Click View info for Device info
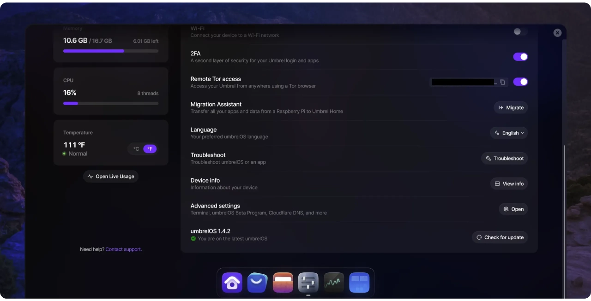The width and height of the screenshot is (591, 301). 509,183
